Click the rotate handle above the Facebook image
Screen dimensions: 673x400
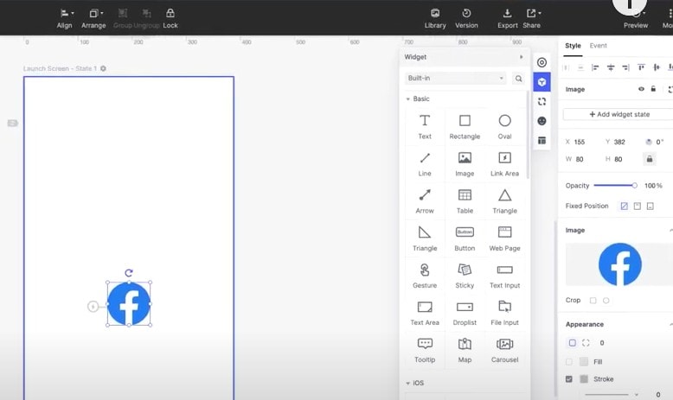[x=129, y=273]
